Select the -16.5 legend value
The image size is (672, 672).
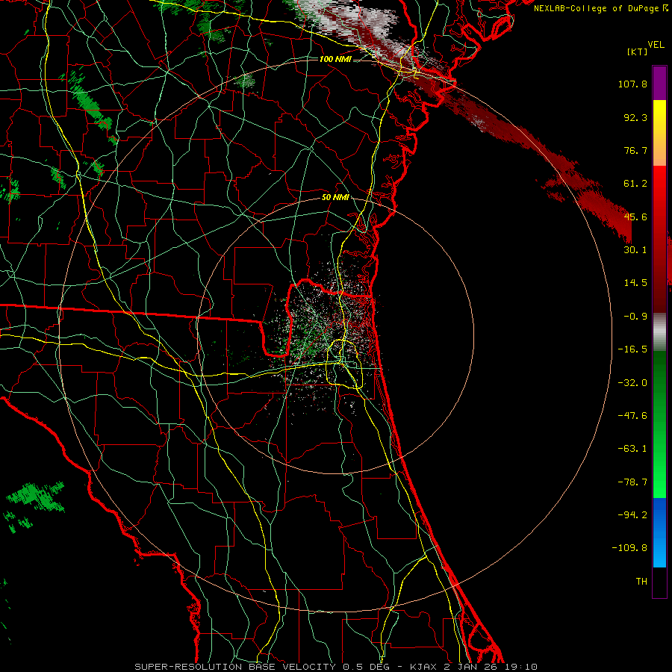tap(632, 349)
